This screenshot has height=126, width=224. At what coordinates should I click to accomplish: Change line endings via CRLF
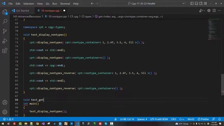[174, 119]
